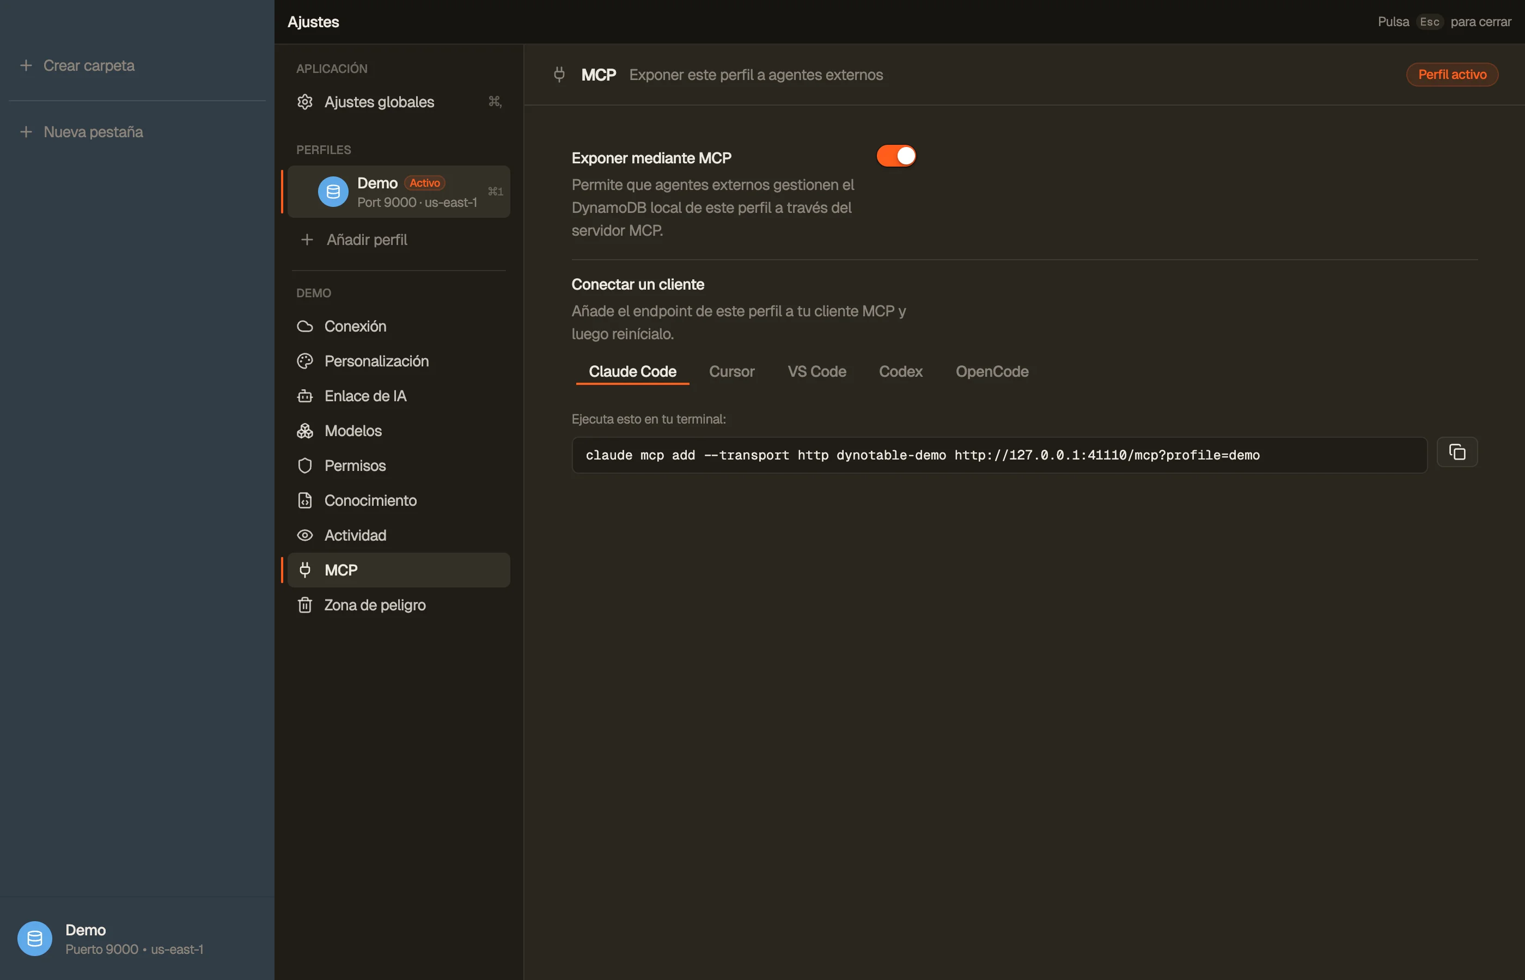Click the Puerto 9000 • us-east-1 status text
Viewport: 1525px width, 980px height.
(x=135, y=950)
